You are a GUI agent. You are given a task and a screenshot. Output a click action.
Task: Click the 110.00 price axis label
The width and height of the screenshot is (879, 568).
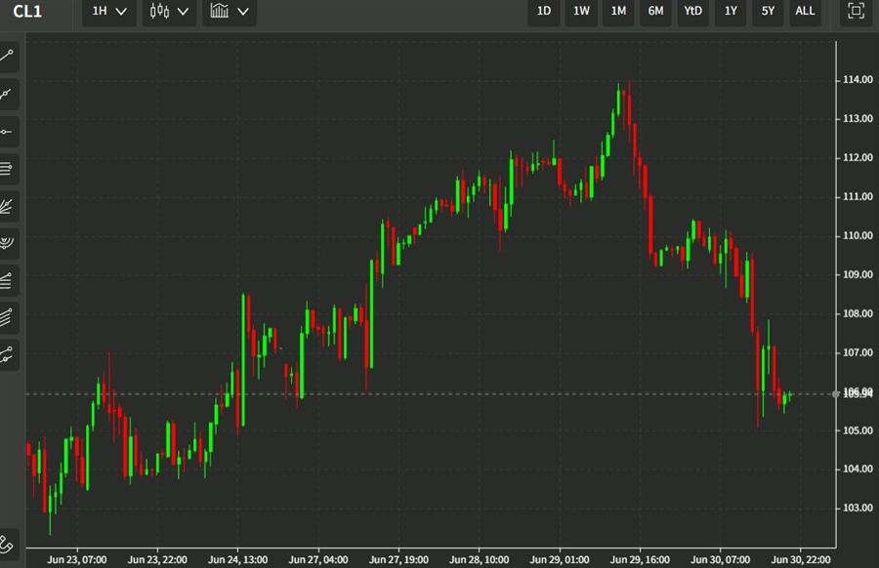pos(858,236)
